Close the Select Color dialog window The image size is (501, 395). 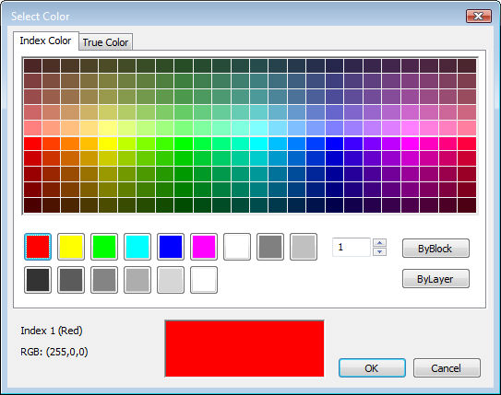pyautogui.click(x=478, y=16)
